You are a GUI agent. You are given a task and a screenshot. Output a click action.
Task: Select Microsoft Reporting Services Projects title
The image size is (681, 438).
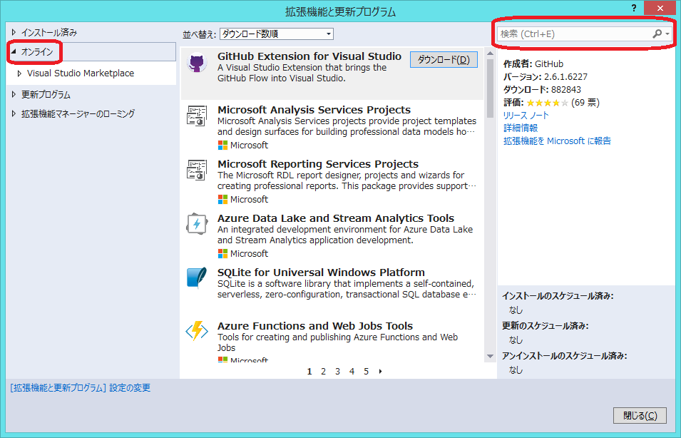tap(318, 164)
